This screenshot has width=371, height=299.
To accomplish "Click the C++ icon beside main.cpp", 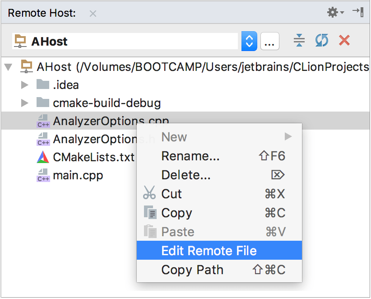I will coord(43,175).
